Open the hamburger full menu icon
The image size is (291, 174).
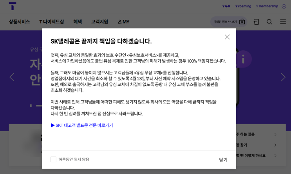click(283, 21)
